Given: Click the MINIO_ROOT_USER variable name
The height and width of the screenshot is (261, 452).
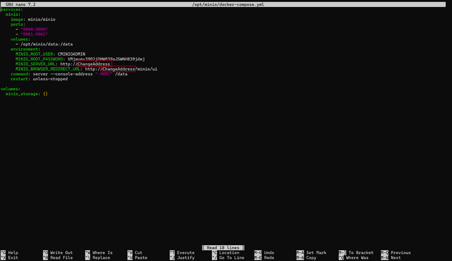Looking at the screenshot, I should 34,54.
